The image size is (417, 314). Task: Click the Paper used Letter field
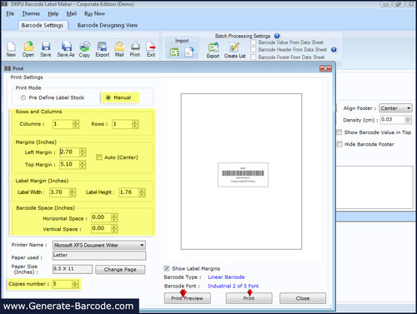click(99, 256)
